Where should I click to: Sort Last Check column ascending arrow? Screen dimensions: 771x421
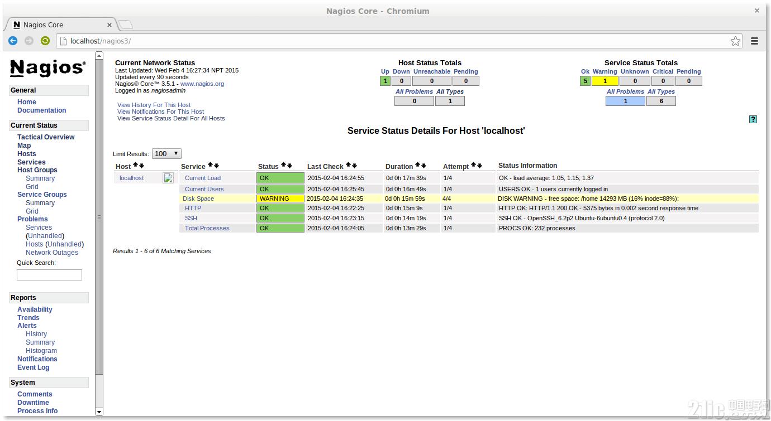point(348,166)
